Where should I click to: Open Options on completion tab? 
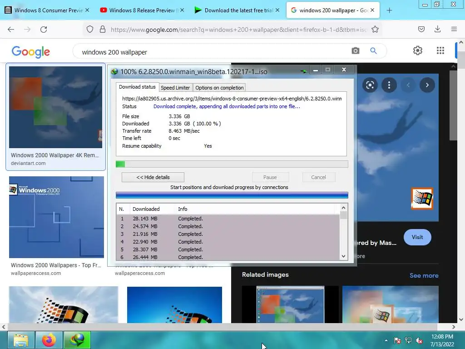click(x=219, y=88)
